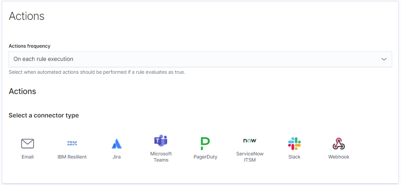Click the 'Slack' text label
401x185 pixels.
(294, 157)
